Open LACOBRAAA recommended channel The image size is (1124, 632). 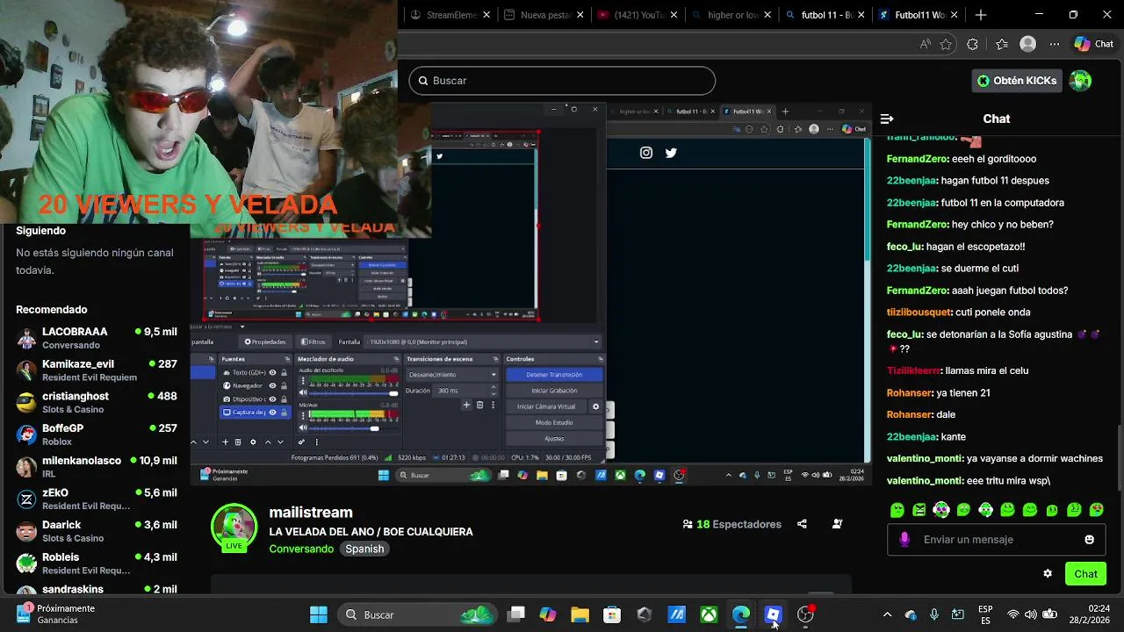coord(97,337)
